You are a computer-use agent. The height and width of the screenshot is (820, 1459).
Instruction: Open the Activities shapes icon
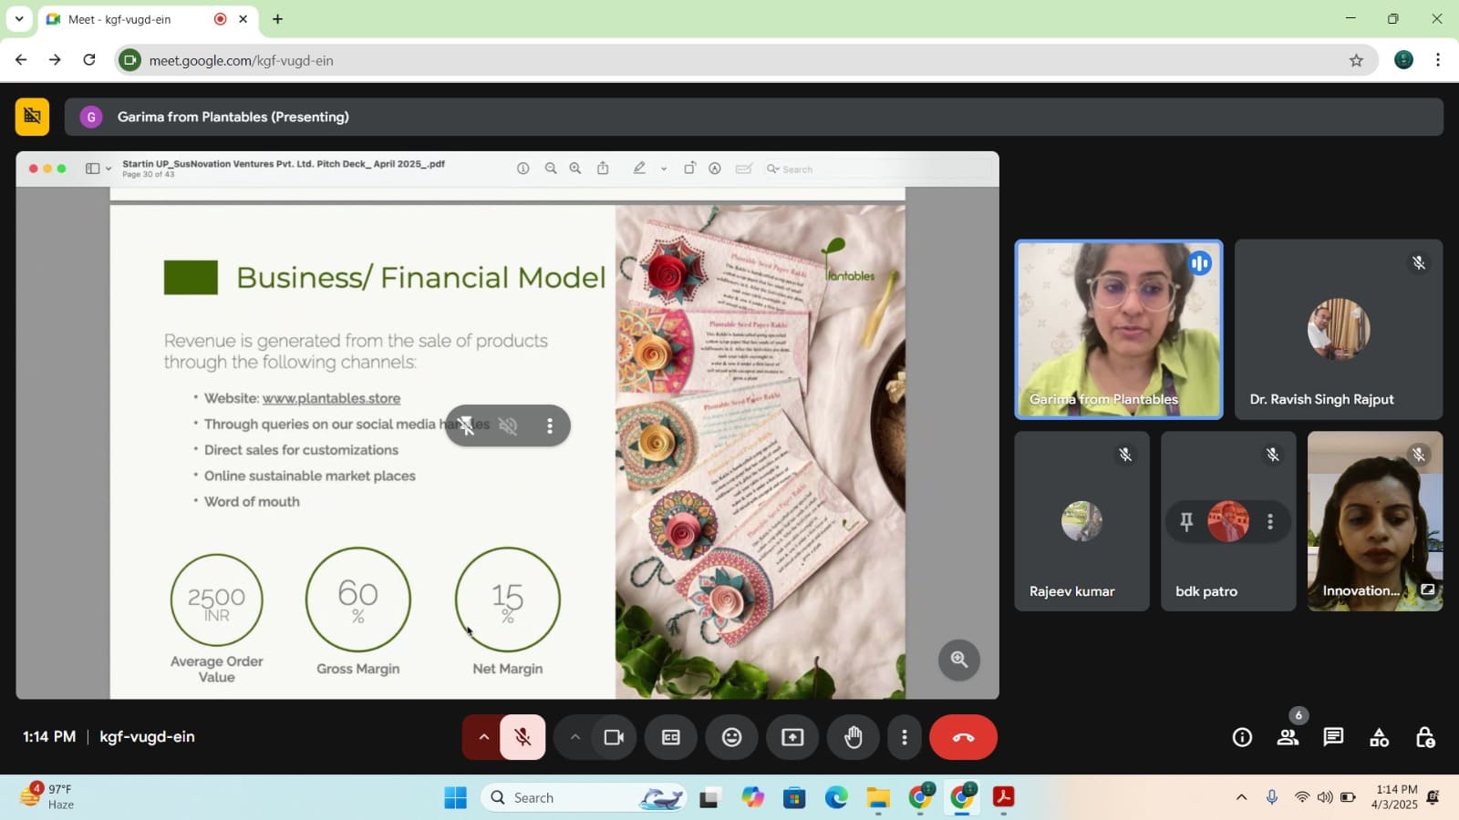click(x=1379, y=737)
